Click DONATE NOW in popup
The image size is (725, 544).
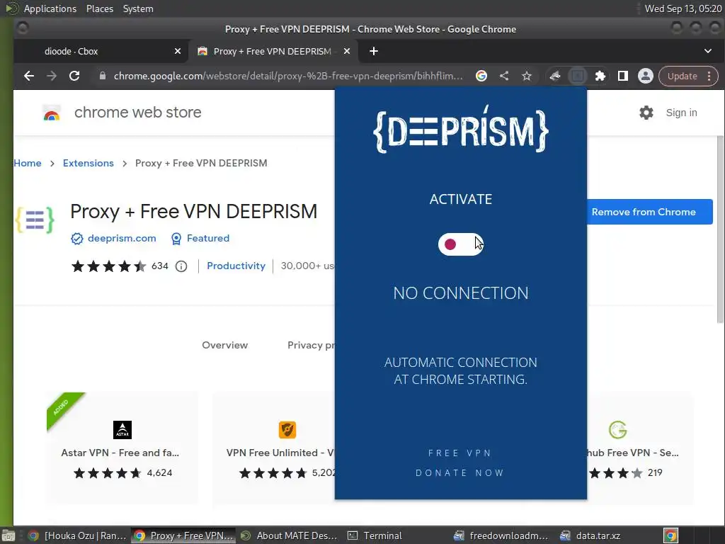[x=459, y=472]
